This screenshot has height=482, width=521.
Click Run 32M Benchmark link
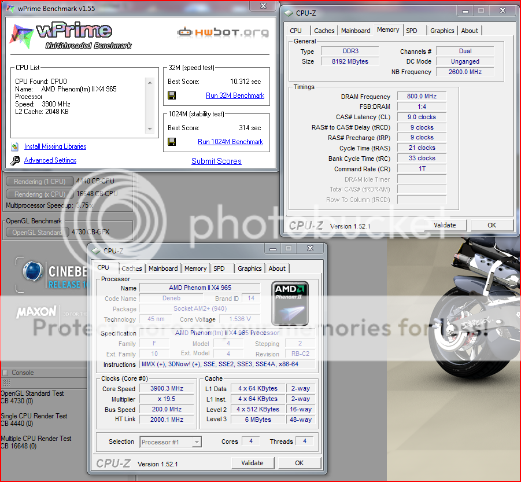(235, 95)
